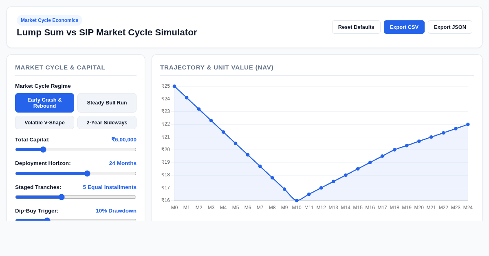This screenshot has height=256, width=489.
Task: Click the 10% Drawdown value
Action: coord(116,211)
